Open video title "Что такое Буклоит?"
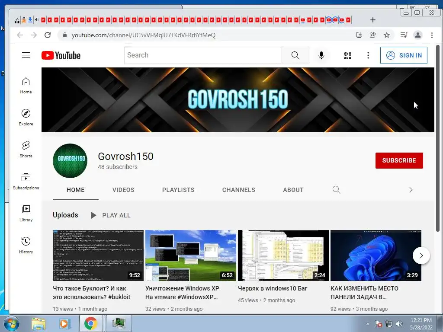443x332 pixels. [x=92, y=293]
